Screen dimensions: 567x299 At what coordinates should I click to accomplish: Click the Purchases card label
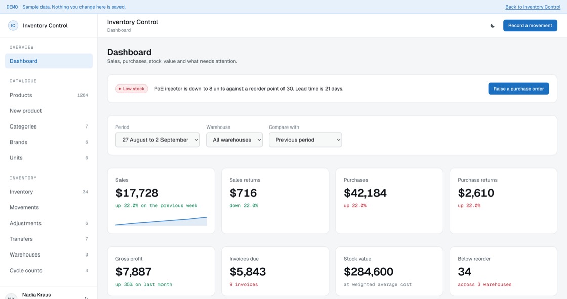356,180
